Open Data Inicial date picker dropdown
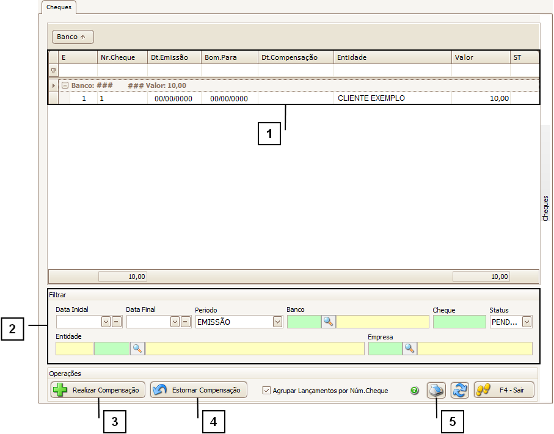 coord(106,322)
